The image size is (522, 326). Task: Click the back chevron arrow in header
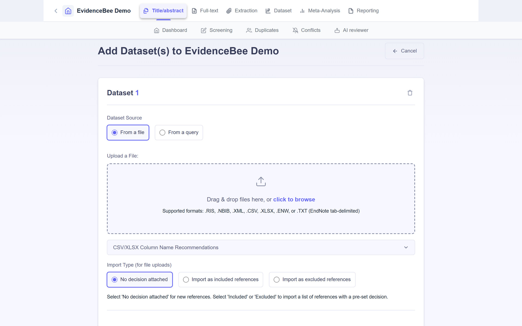coord(56,11)
